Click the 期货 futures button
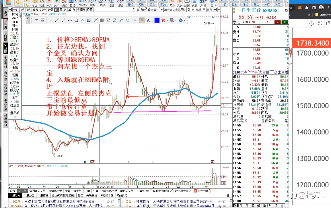331x208 pixels. tap(245, 4)
